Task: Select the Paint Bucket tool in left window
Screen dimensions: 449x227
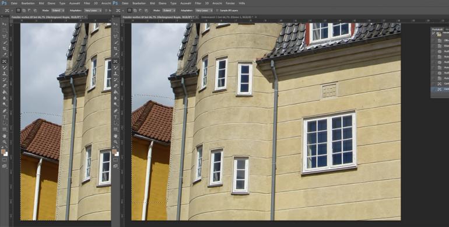Action: tap(5, 92)
